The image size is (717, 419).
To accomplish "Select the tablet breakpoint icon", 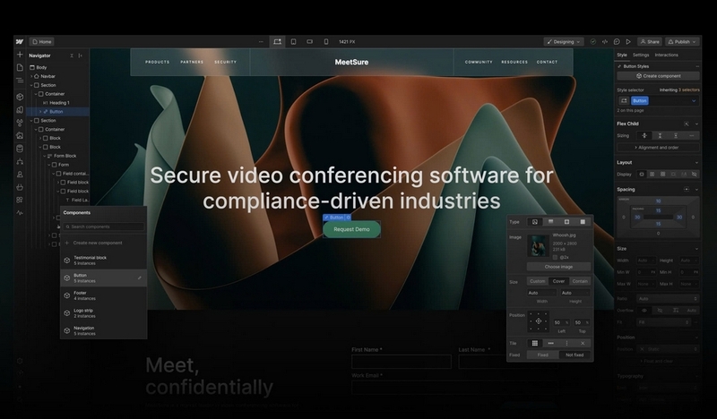I will click(x=294, y=41).
